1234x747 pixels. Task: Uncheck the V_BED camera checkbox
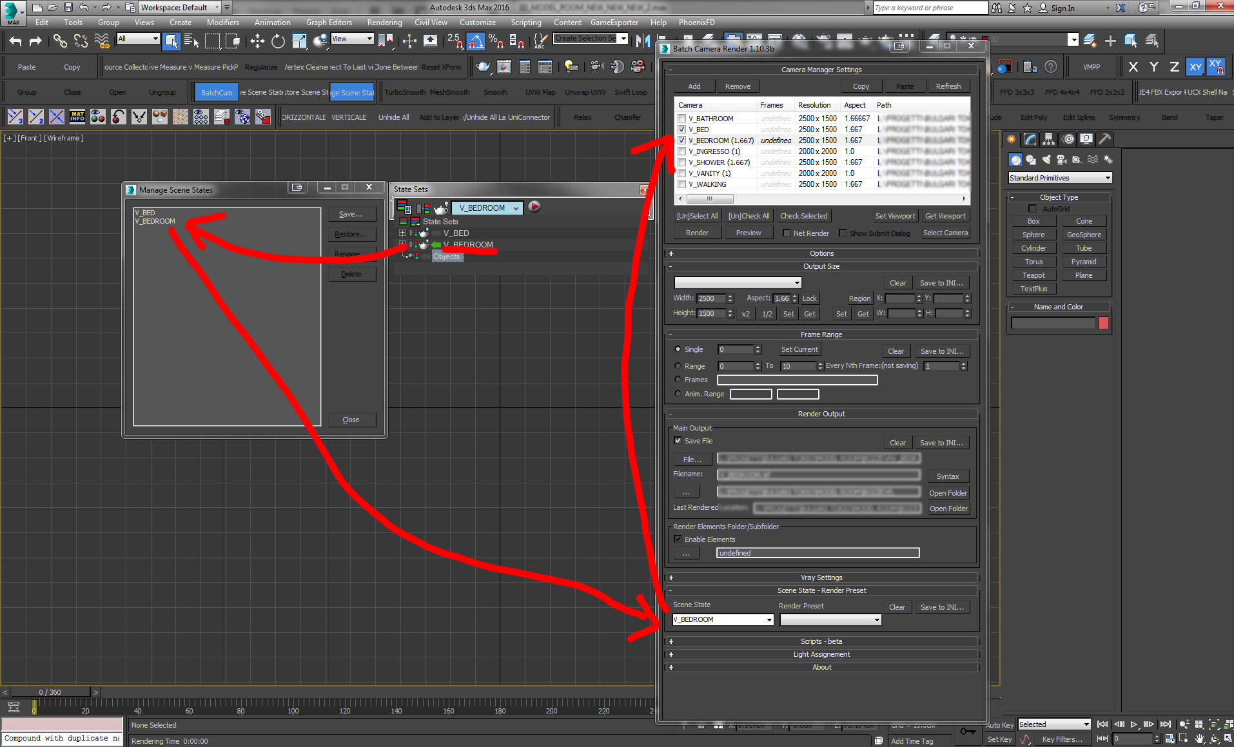tap(681, 130)
